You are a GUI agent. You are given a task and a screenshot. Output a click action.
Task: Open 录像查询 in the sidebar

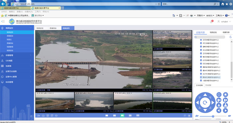point(10,36)
